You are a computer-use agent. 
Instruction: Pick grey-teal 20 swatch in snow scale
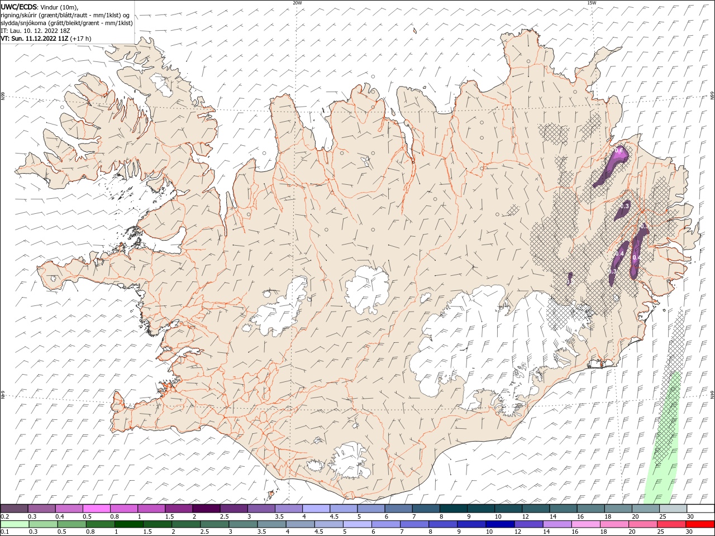click(x=645, y=509)
